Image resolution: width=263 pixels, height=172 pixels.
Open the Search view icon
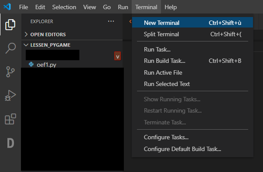[x=10, y=48]
